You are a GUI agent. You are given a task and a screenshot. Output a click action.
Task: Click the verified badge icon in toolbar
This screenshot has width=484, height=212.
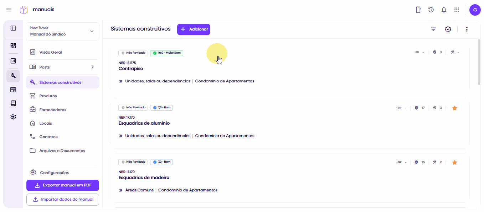pyautogui.click(x=448, y=29)
